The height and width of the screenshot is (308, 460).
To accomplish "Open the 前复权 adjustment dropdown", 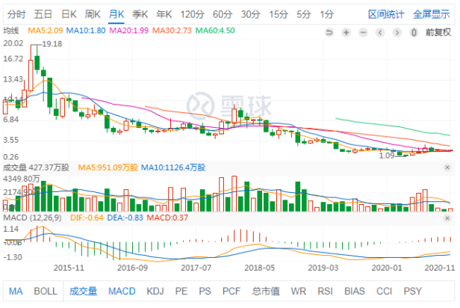I will pos(439,32).
